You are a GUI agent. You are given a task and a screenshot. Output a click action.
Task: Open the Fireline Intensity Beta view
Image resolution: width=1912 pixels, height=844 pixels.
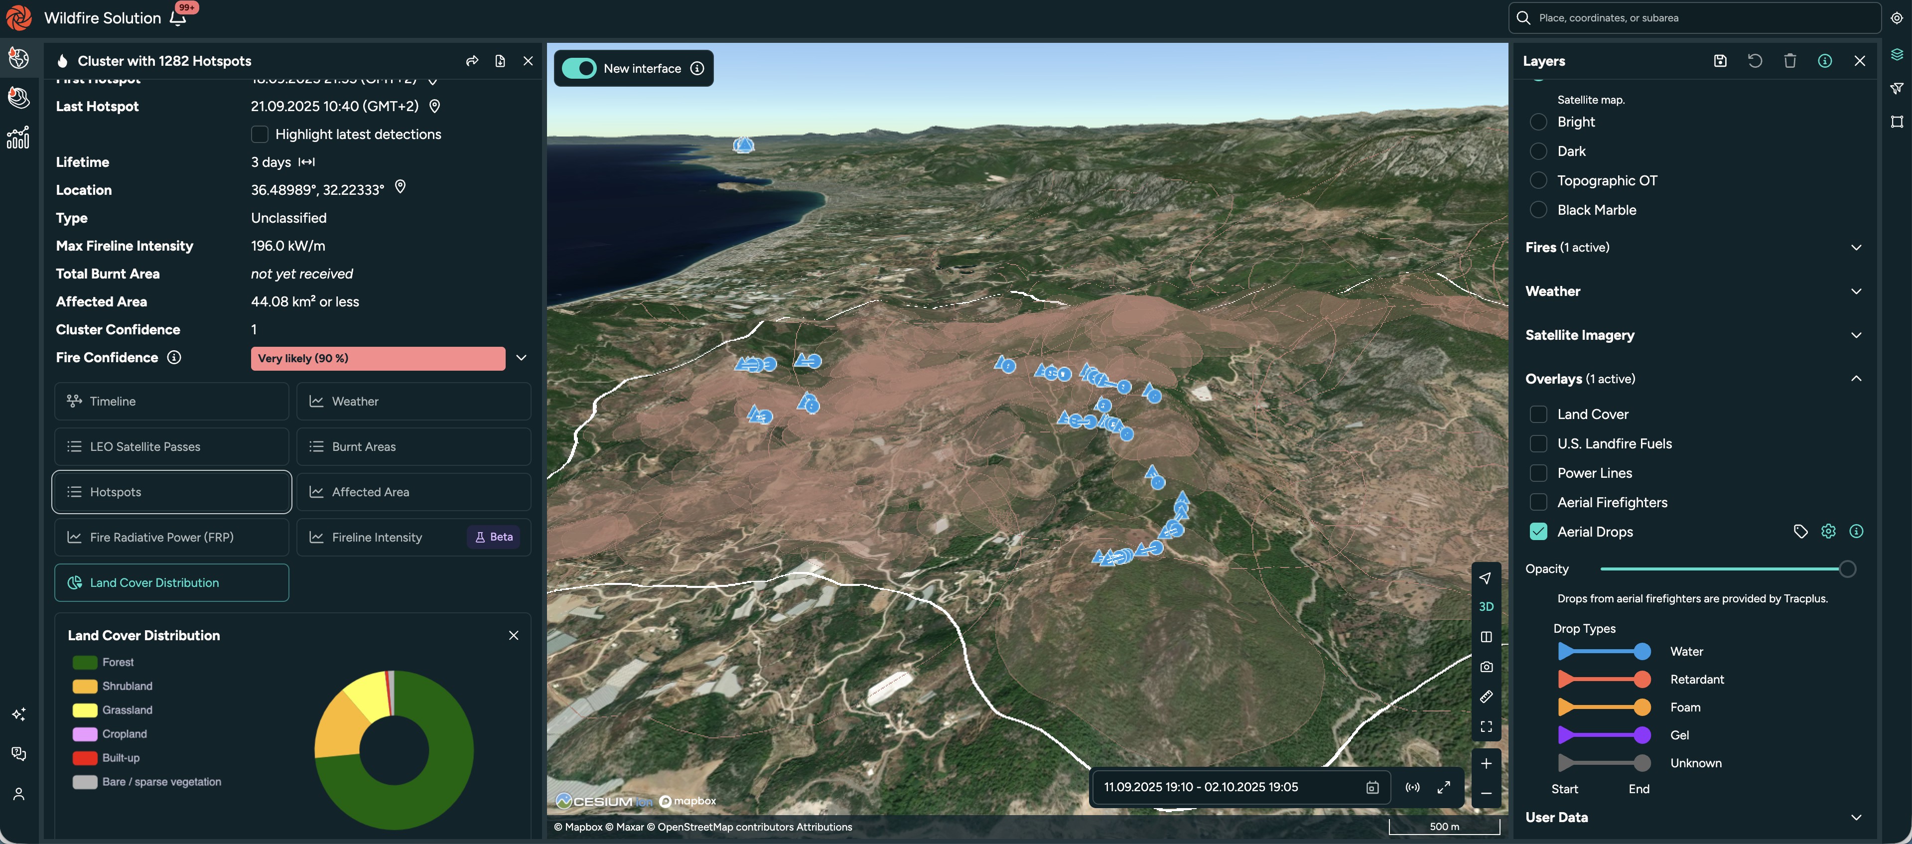(377, 537)
